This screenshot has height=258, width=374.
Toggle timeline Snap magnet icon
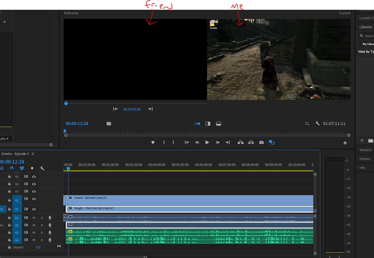[12, 168]
